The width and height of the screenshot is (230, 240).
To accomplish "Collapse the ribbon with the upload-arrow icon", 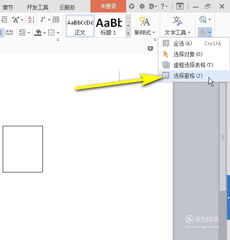I will pos(180,6).
